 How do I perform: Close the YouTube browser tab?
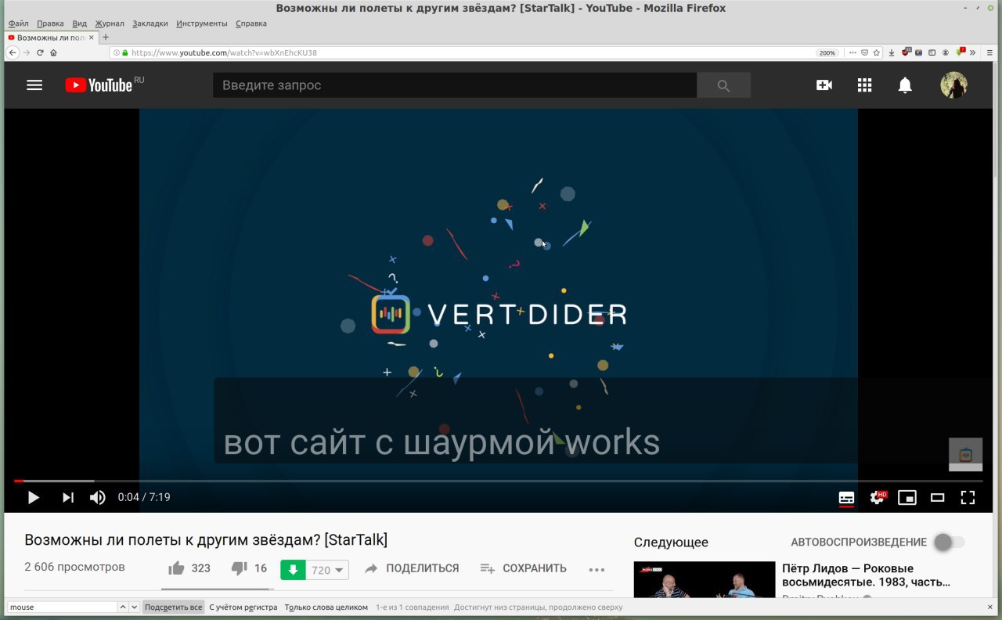pos(91,38)
